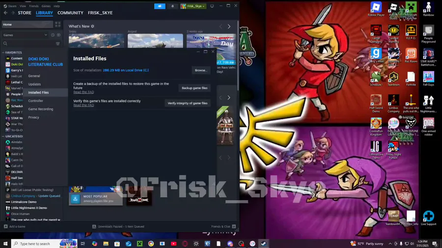442x248 pixels.
Task: Switch library to collections grid view icon
Action: pos(58,25)
